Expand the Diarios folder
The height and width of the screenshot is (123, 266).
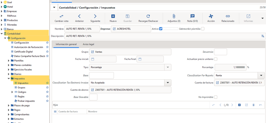[x=9, y=74]
